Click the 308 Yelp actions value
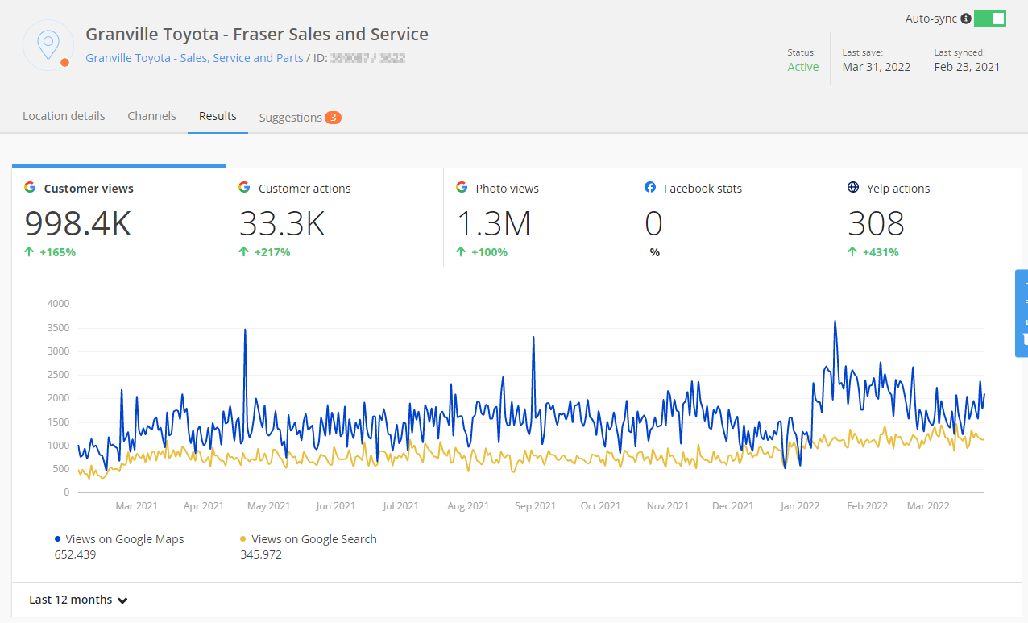The width and height of the screenshot is (1028, 623). 877,223
